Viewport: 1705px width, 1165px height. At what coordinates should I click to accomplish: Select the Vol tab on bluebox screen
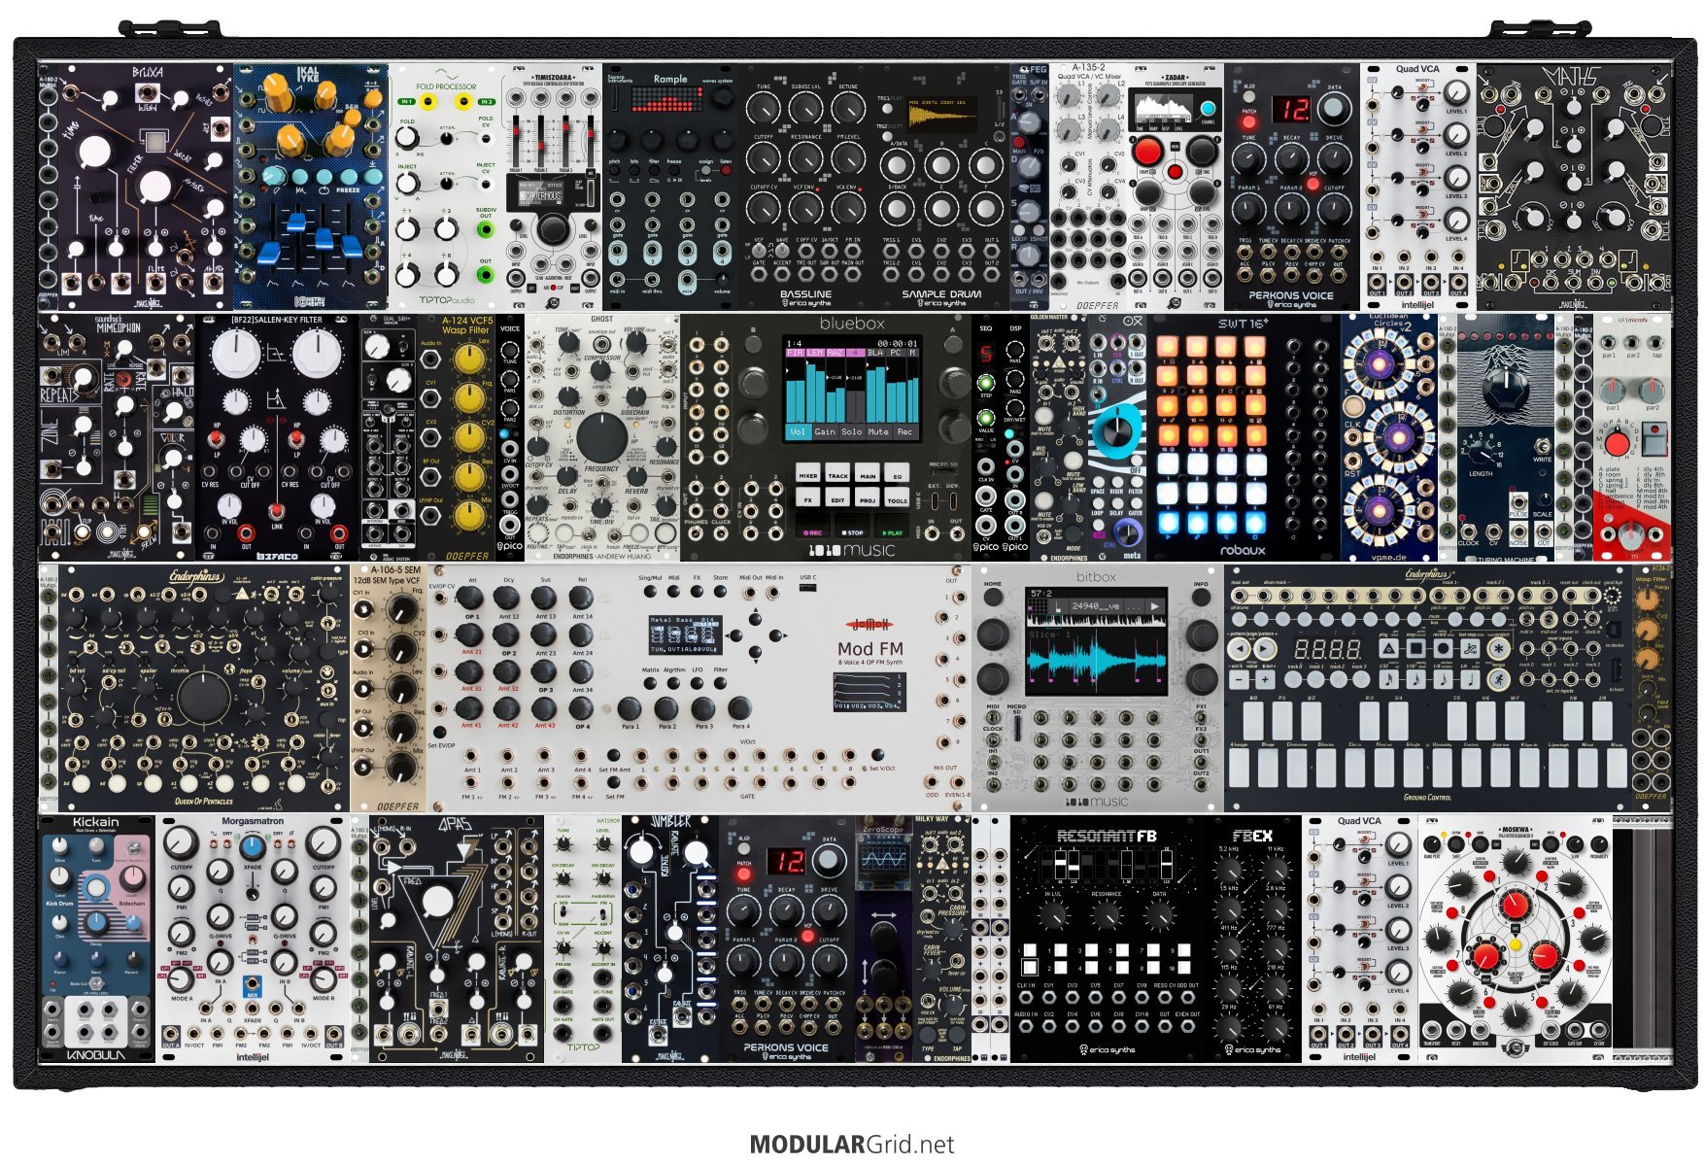799,431
